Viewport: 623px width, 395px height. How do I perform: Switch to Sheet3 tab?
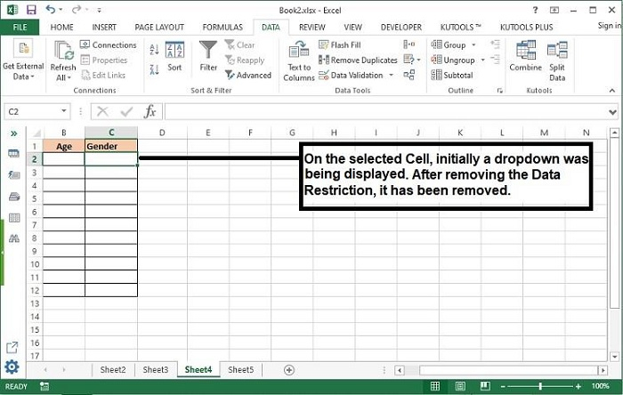156,369
